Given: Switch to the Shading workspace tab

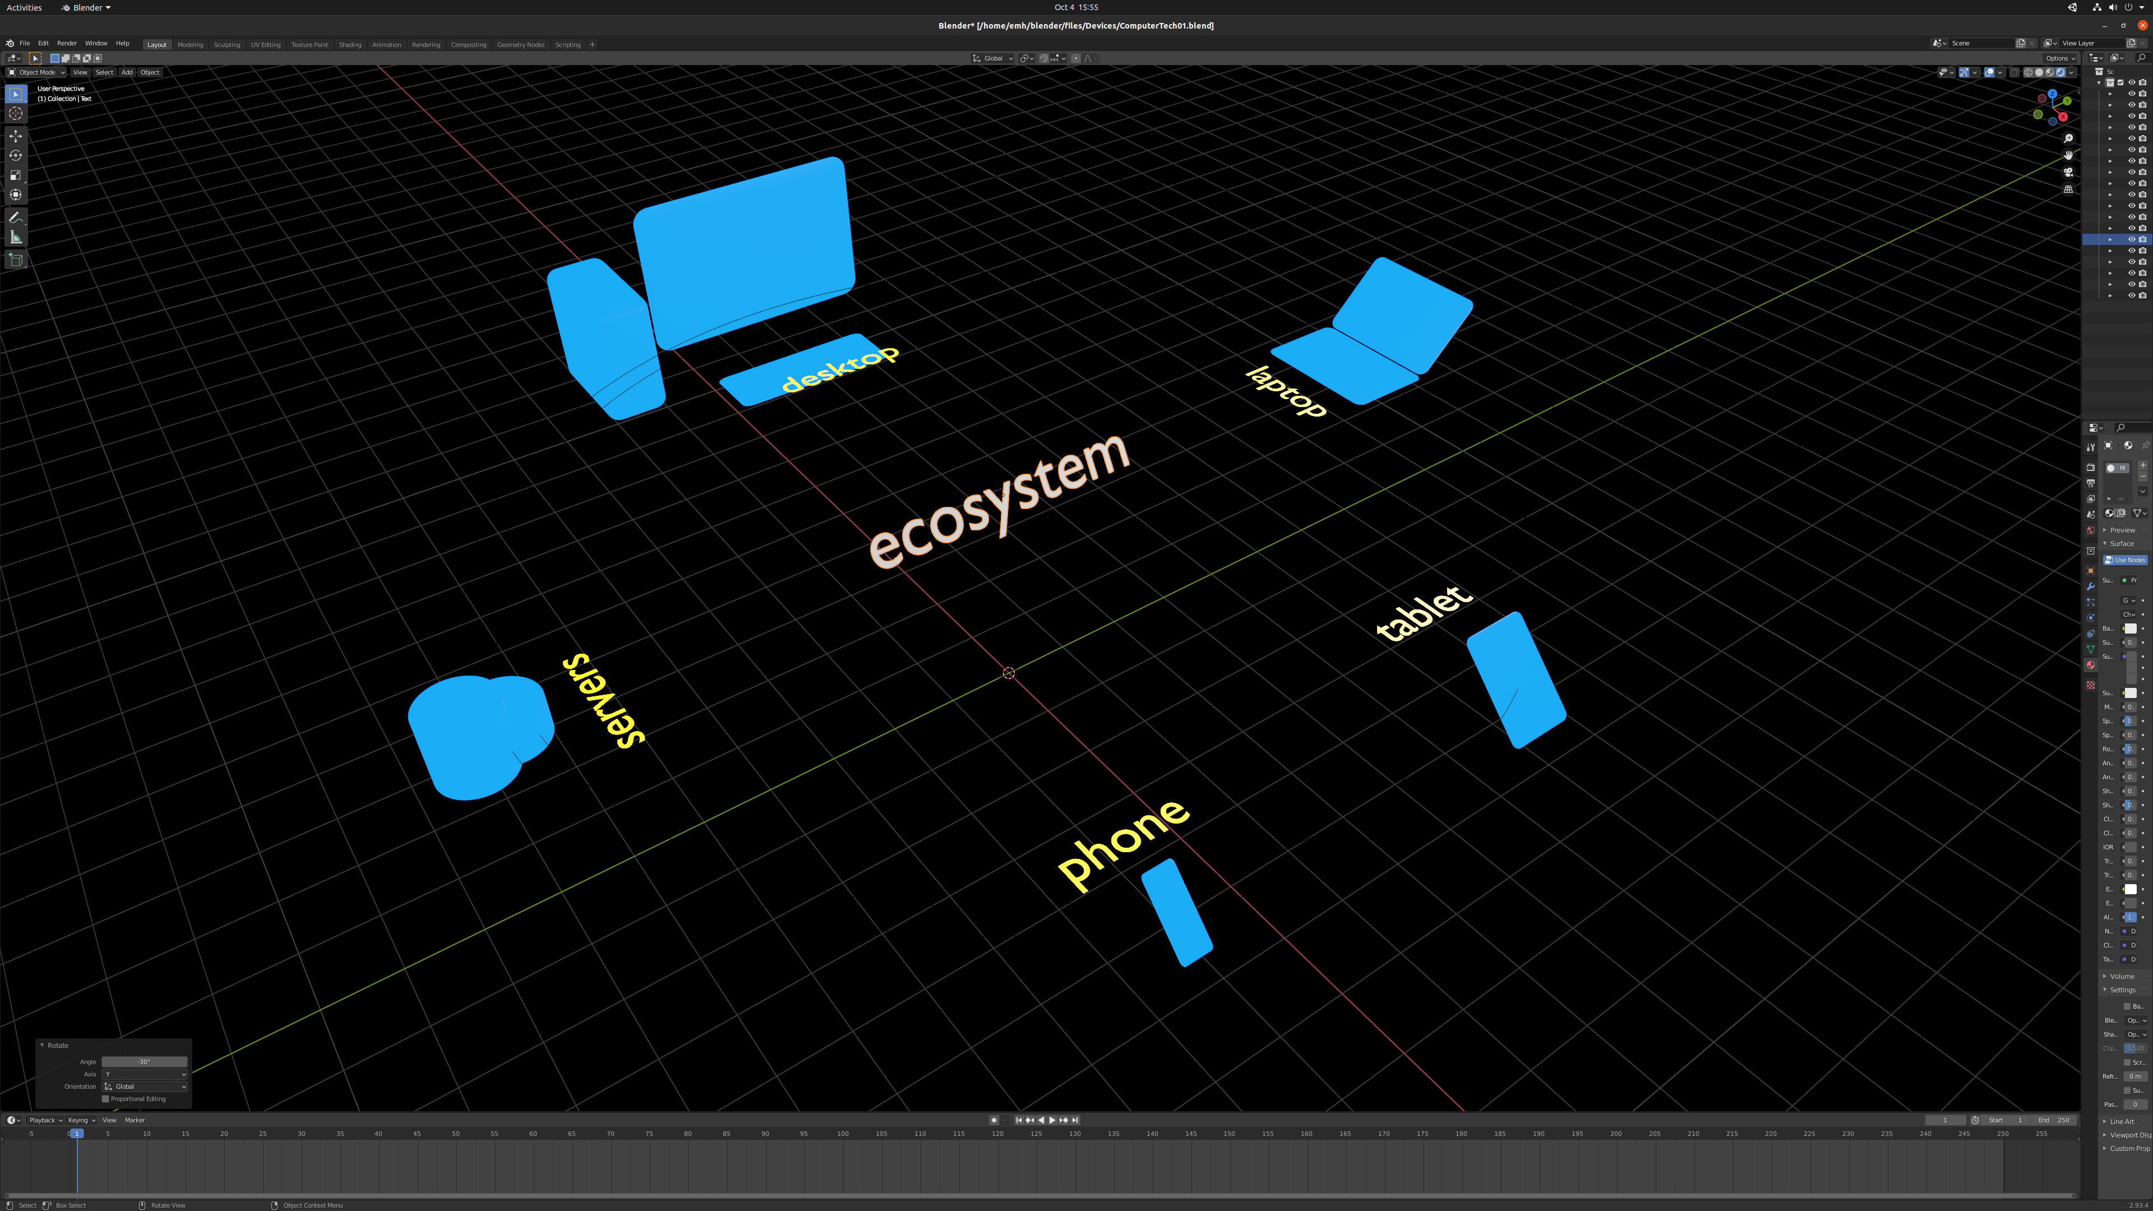Looking at the screenshot, I should (x=349, y=45).
